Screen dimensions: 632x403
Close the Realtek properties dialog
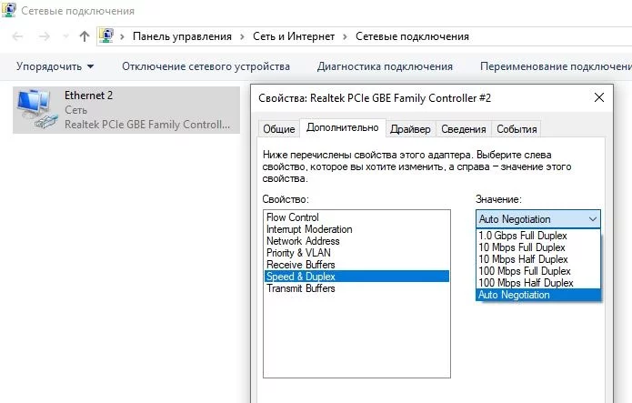(598, 96)
